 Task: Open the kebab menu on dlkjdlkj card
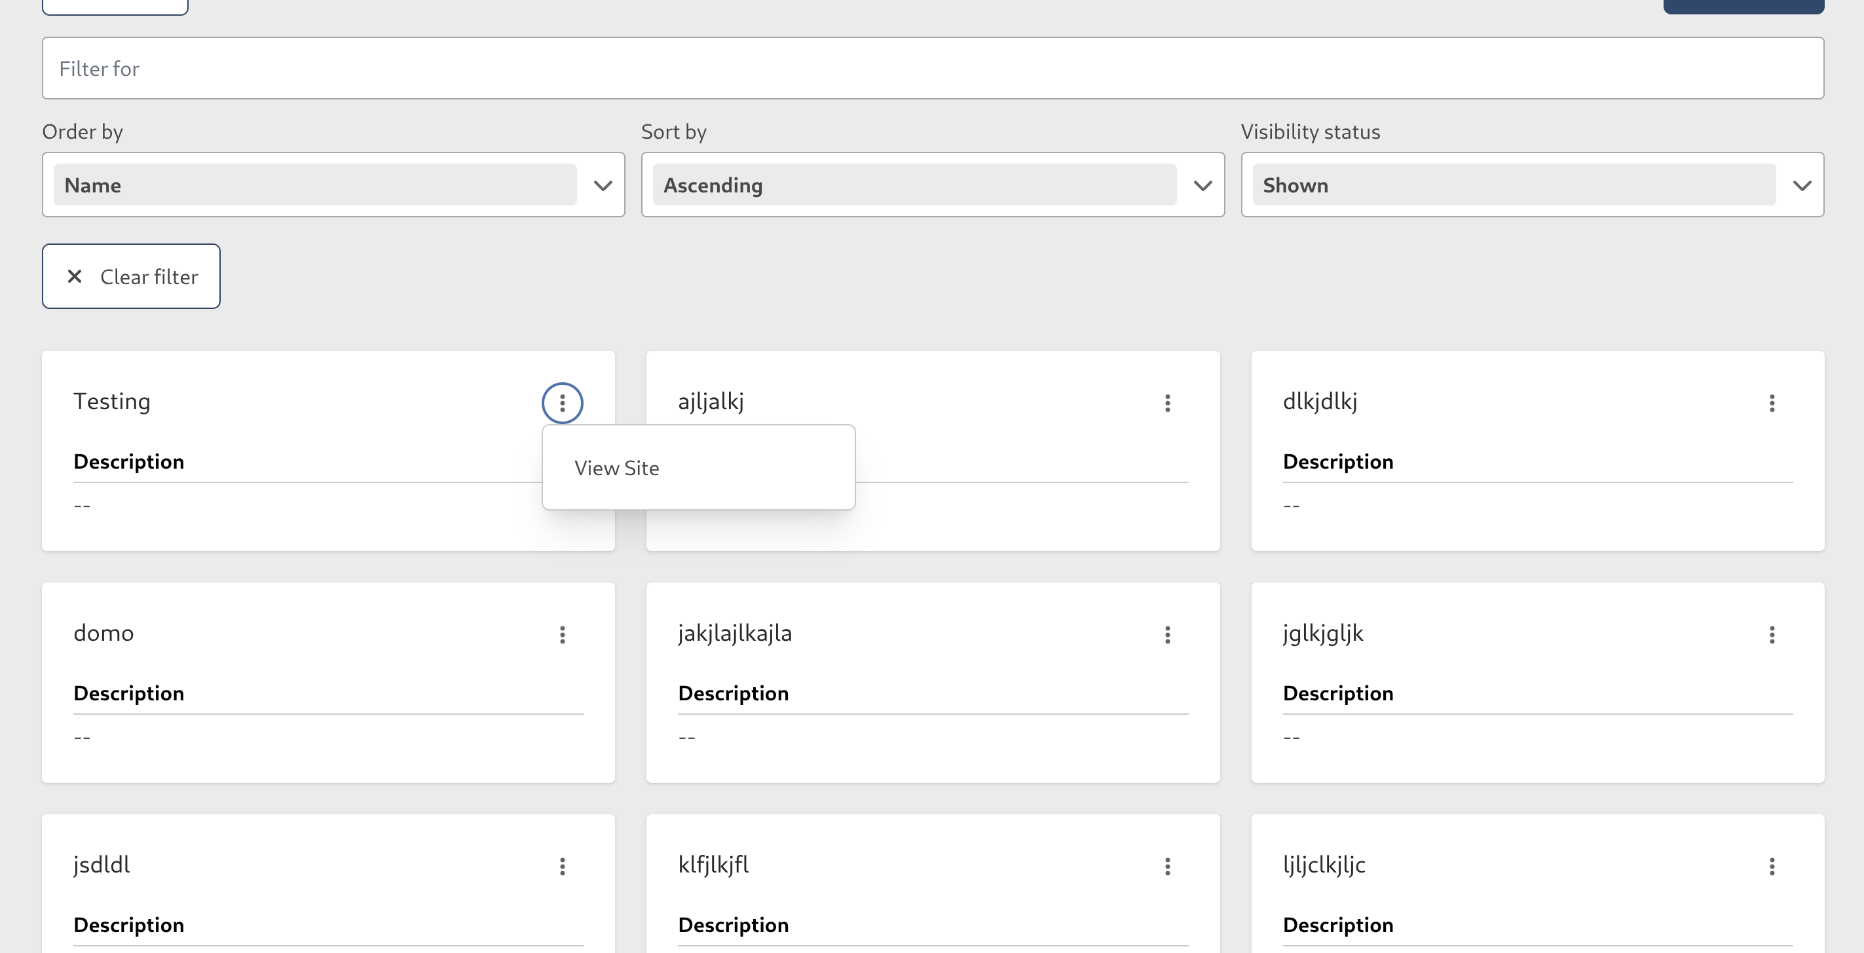tap(1772, 403)
